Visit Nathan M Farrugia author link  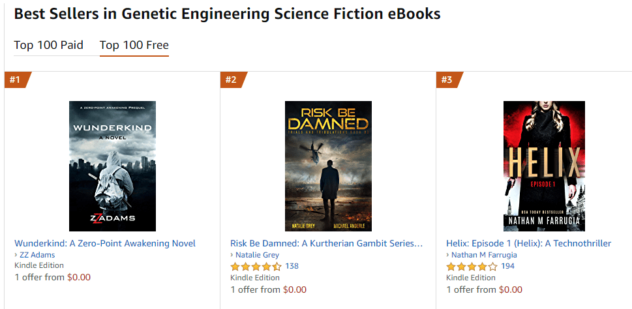482,255
